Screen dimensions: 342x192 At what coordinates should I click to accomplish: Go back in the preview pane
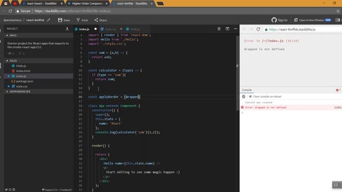[x=244, y=29]
